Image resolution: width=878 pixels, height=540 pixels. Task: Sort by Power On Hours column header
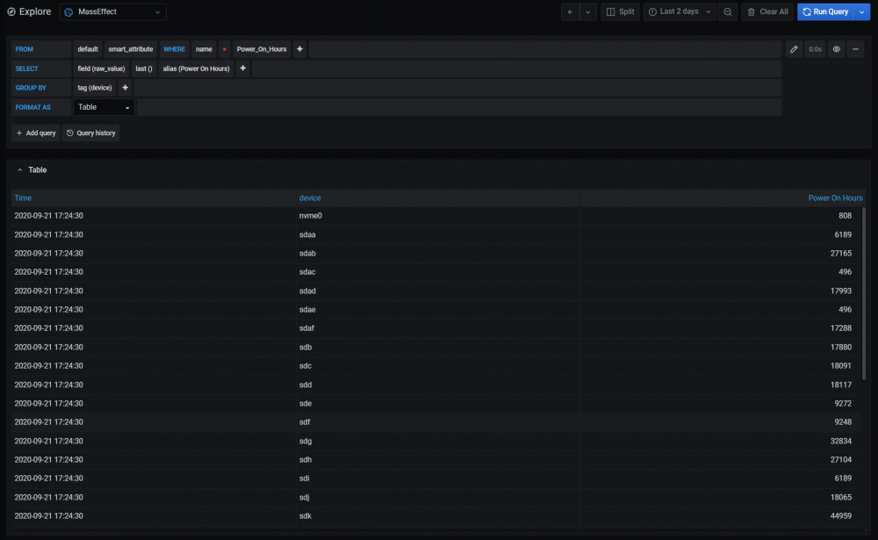835,198
